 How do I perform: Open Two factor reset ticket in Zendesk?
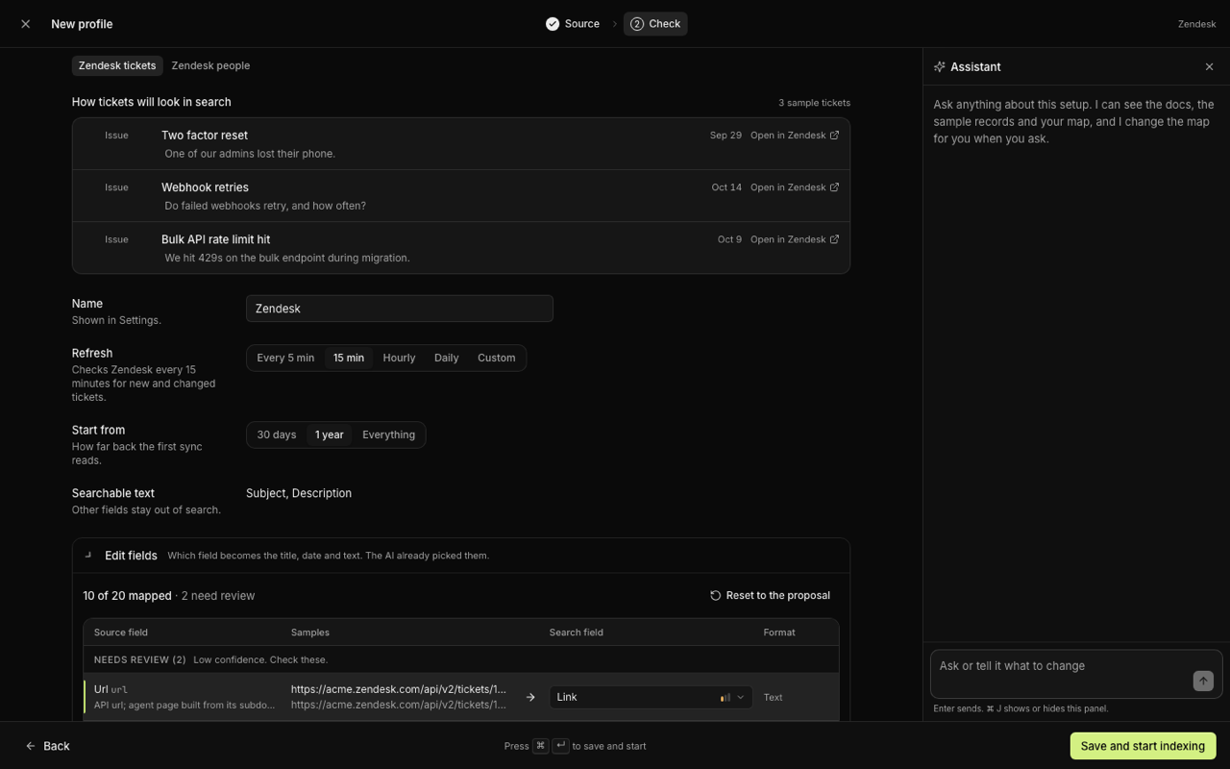(x=795, y=136)
